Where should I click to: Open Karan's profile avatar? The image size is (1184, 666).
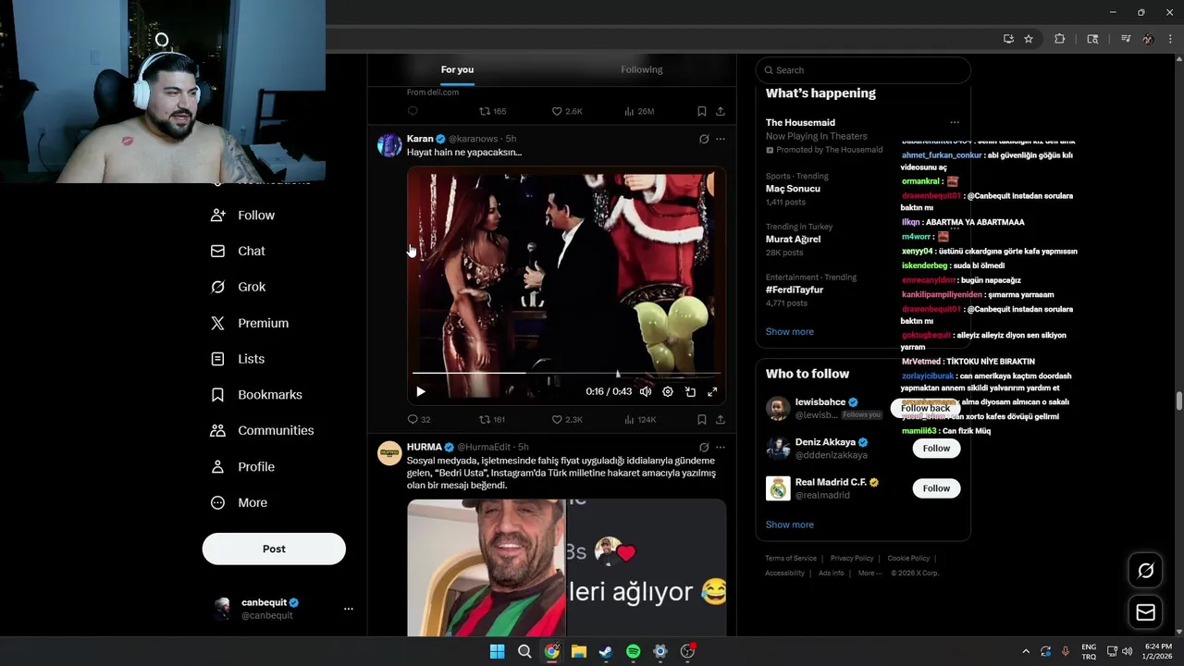coord(389,145)
